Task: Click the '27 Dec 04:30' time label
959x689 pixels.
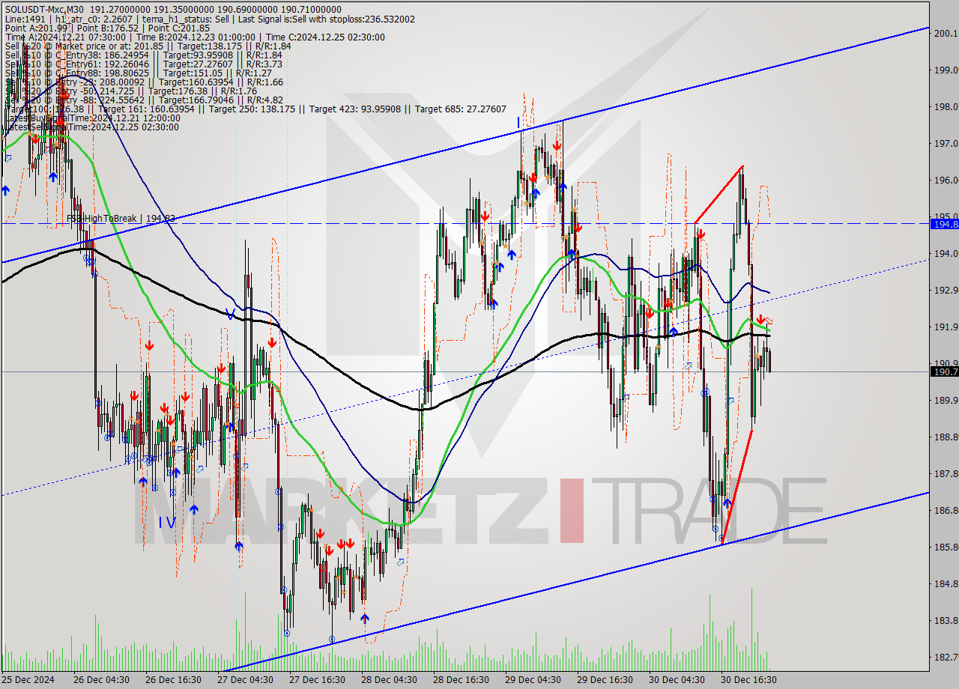Action: coord(245,680)
